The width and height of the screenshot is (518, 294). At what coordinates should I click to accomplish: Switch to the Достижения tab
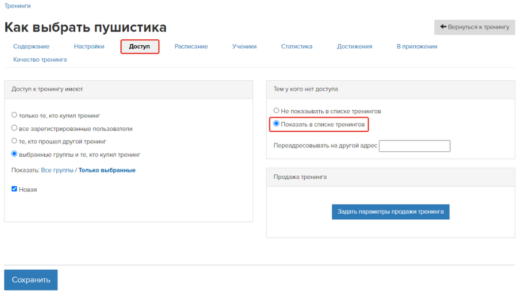click(355, 47)
